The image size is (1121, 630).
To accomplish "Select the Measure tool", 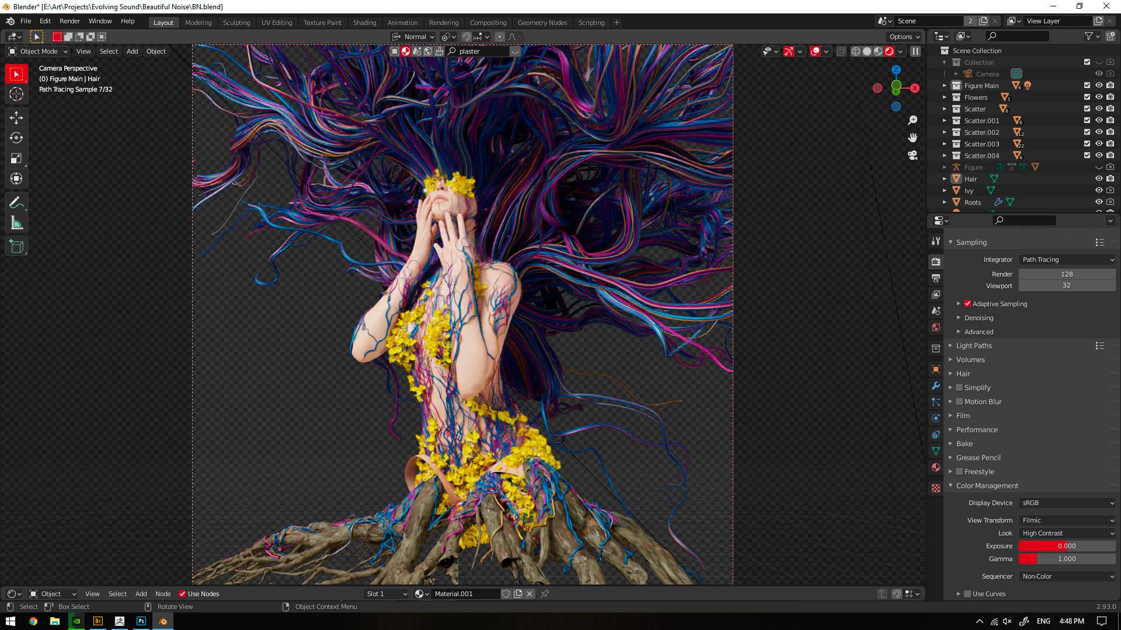I will pyautogui.click(x=16, y=223).
